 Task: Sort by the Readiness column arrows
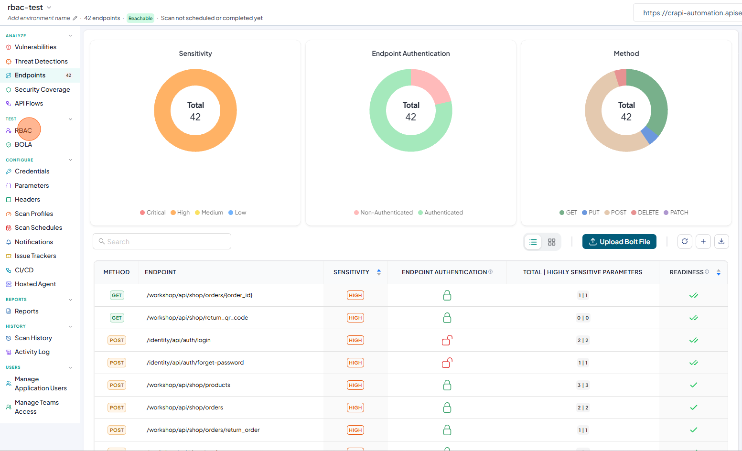point(719,272)
